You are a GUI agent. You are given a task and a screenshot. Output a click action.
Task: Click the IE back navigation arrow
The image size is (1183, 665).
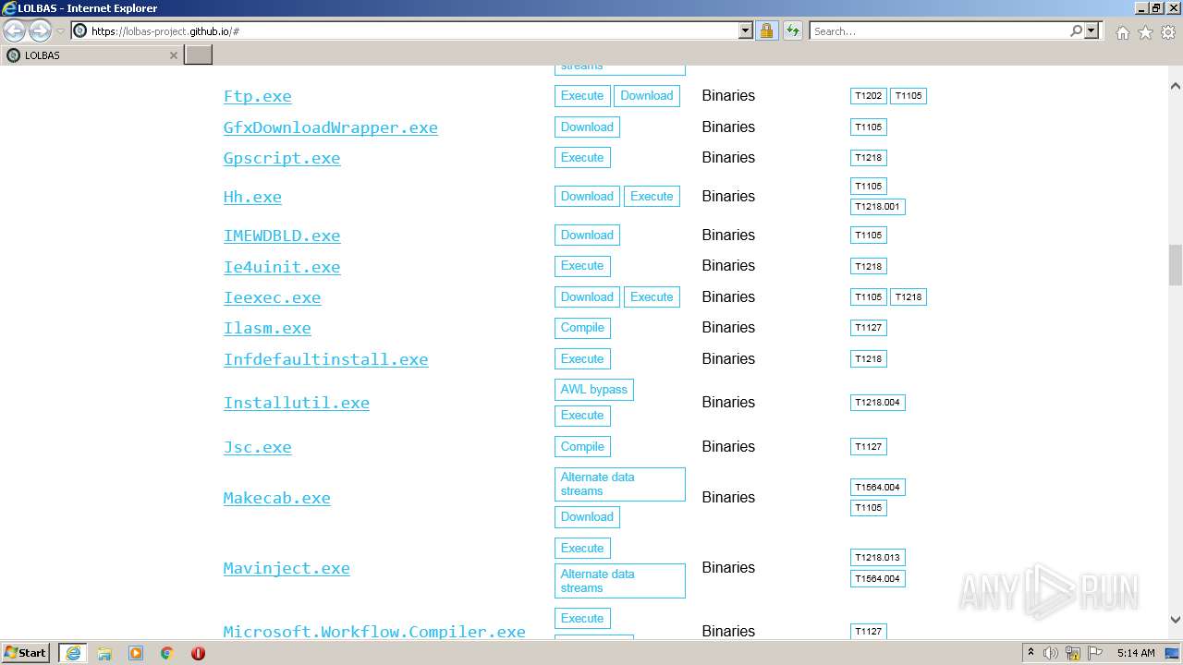click(x=15, y=30)
